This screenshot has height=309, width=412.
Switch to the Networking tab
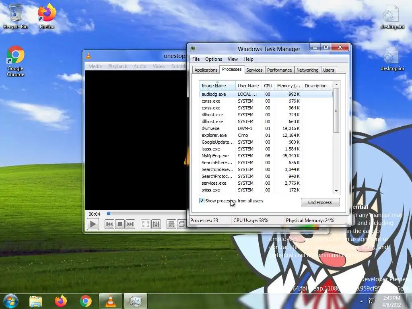[307, 70]
